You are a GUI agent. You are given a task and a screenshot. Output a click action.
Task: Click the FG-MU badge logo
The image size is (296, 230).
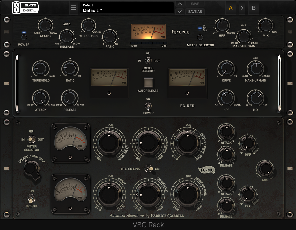207,170
